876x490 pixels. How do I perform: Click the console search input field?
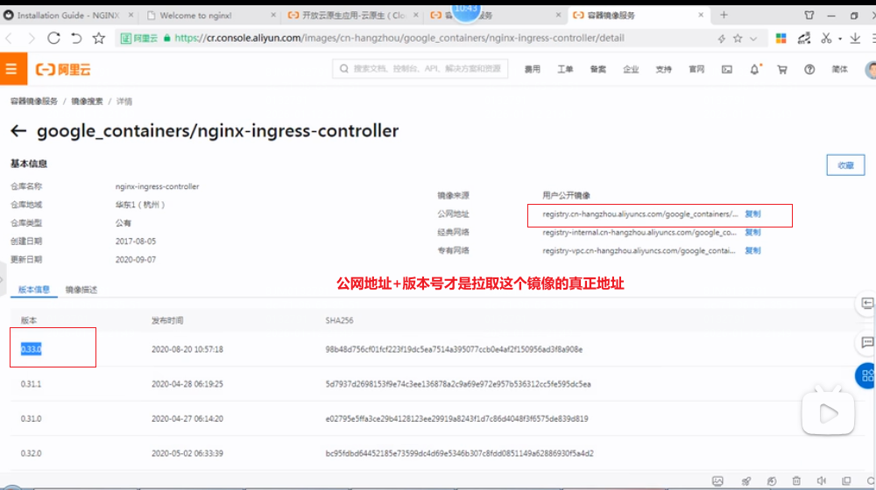[x=420, y=68]
